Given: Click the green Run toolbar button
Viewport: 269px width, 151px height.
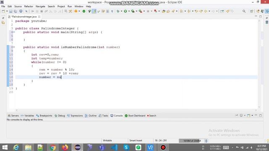Looking at the screenshot, I should click(125, 11).
